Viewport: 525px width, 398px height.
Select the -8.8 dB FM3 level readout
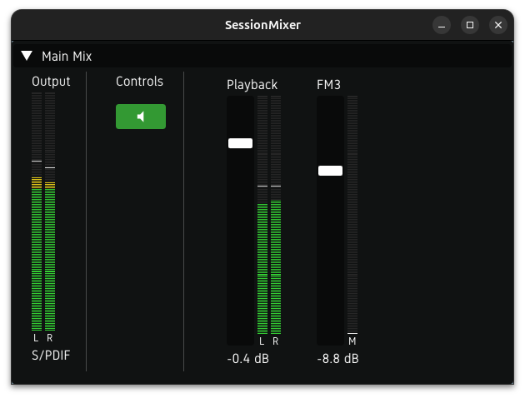[x=337, y=359]
